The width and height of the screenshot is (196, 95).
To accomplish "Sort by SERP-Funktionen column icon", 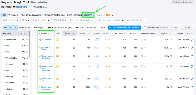I will [x=157, y=34].
